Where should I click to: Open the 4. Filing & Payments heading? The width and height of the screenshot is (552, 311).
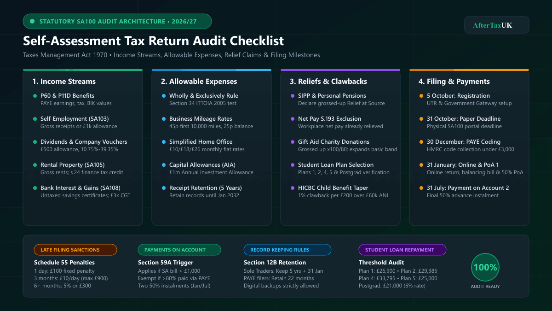pos(454,82)
